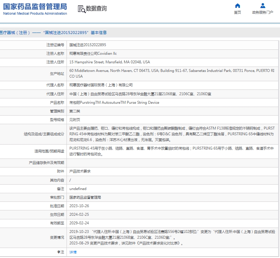The height and width of the screenshot is (258, 280).
Task: Click the structure description mentioning ASTM F138
Action: point(172,134)
